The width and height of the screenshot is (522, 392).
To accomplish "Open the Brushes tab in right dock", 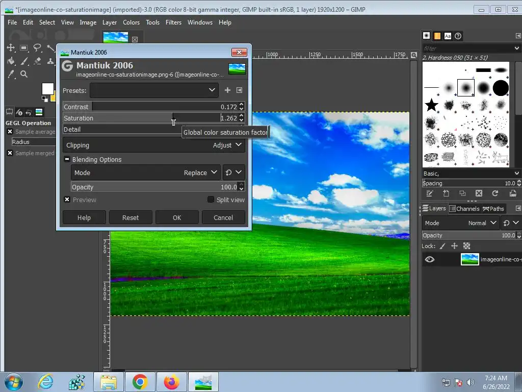I will pyautogui.click(x=427, y=36).
